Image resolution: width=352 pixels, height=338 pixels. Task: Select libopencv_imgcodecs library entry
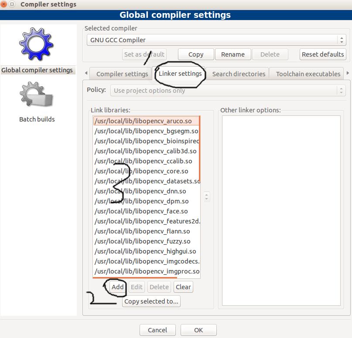(147, 261)
